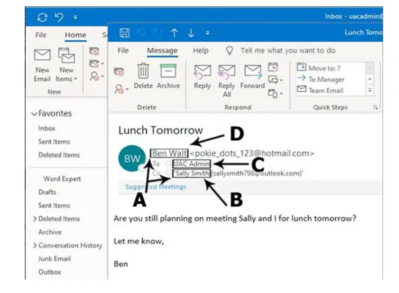Open Junk dropdown in main Home ribbon
The width and height of the screenshot is (399, 293).
coord(97,76)
